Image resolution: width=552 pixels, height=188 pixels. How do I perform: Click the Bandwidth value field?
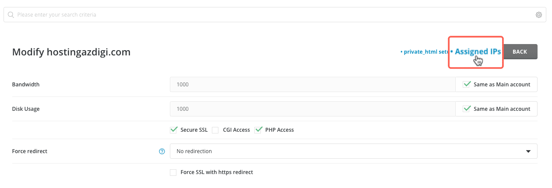point(312,85)
